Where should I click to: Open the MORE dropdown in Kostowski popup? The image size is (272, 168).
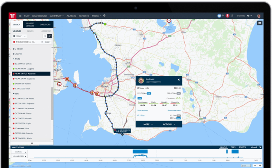pyautogui.click(x=148, y=124)
